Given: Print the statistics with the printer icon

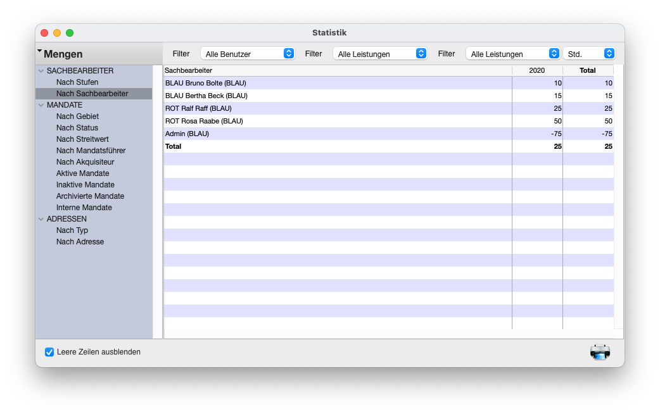Looking at the screenshot, I should (x=600, y=352).
